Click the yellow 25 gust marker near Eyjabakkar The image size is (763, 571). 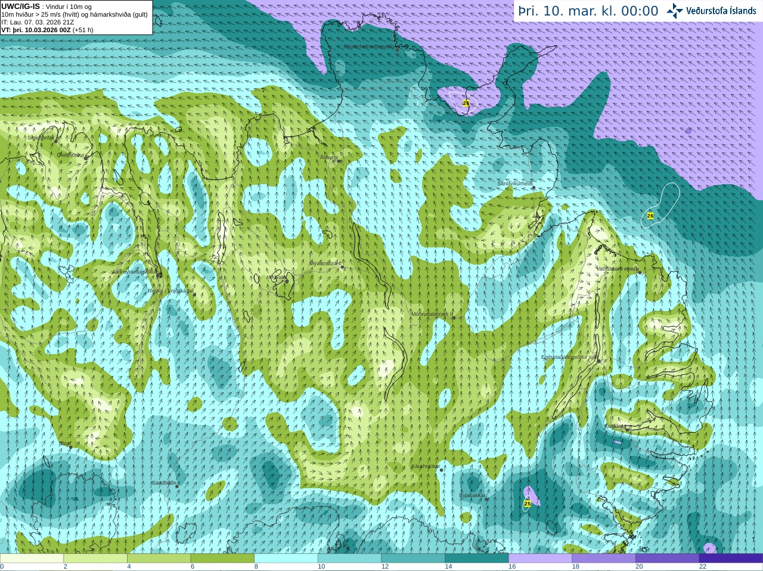click(x=527, y=504)
